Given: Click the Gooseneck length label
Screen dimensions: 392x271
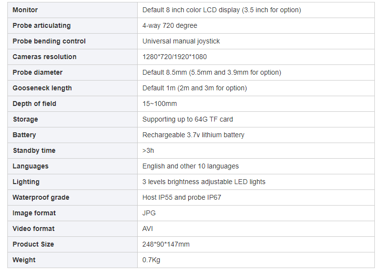Looking at the screenshot, I should tap(42, 88).
